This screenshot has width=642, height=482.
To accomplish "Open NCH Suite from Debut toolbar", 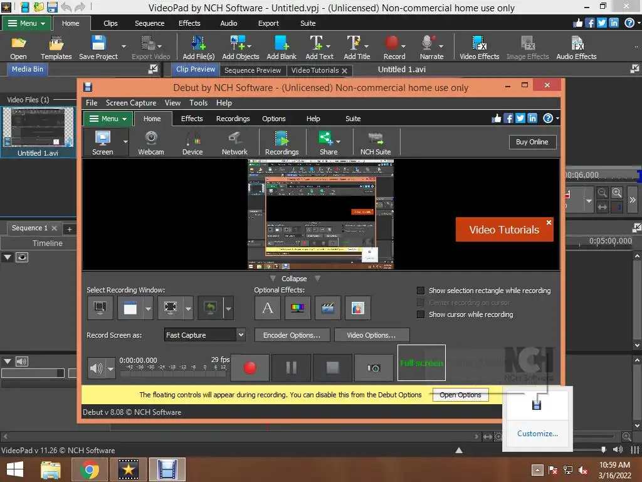I will (x=375, y=142).
